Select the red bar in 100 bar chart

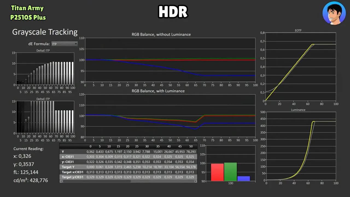[217, 172]
